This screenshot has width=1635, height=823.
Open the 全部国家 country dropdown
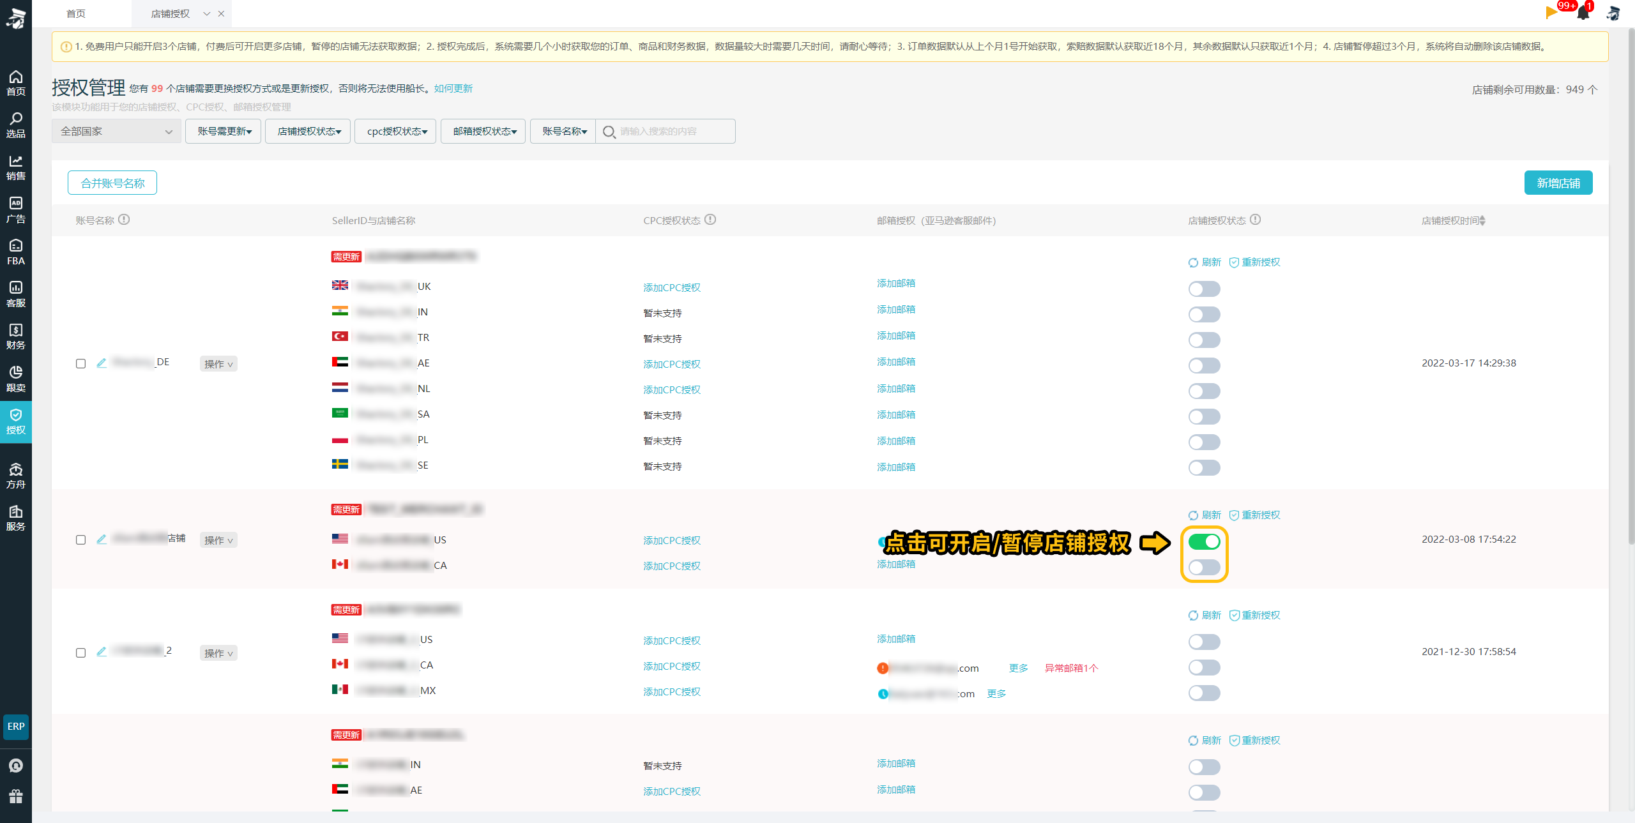coord(116,131)
